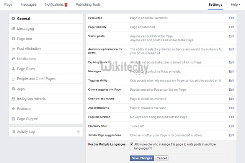The image size is (245, 163).
Task: Open Apps section in the sidebar
Action: coord(21,89)
